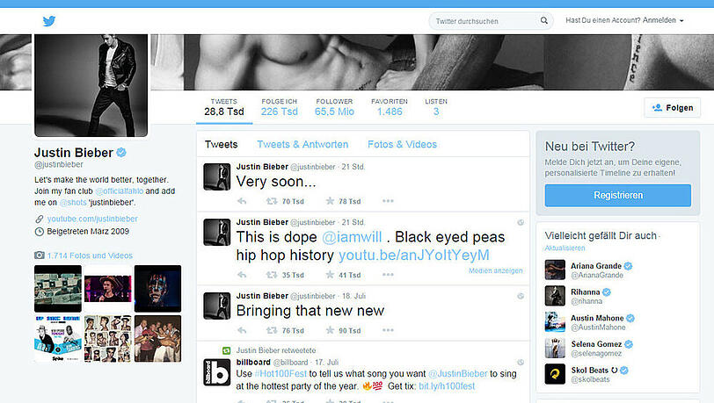This screenshot has height=403, width=714.
Task: Retweet the 'Very soon...' tweet
Action: pyautogui.click(x=272, y=201)
